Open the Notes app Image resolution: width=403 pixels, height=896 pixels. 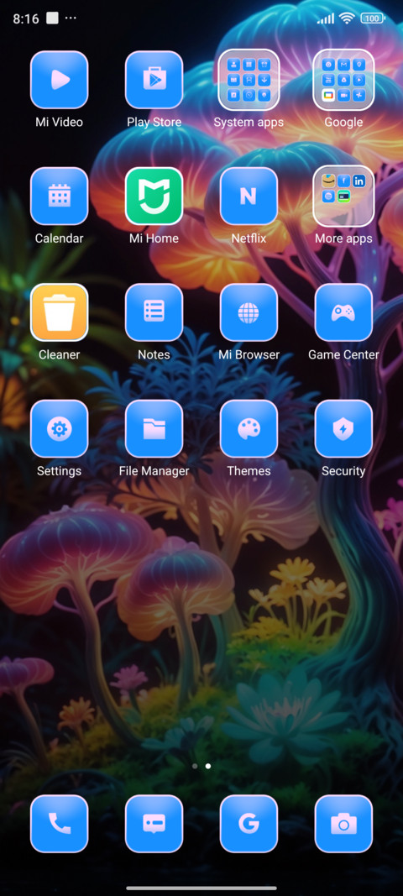click(154, 312)
